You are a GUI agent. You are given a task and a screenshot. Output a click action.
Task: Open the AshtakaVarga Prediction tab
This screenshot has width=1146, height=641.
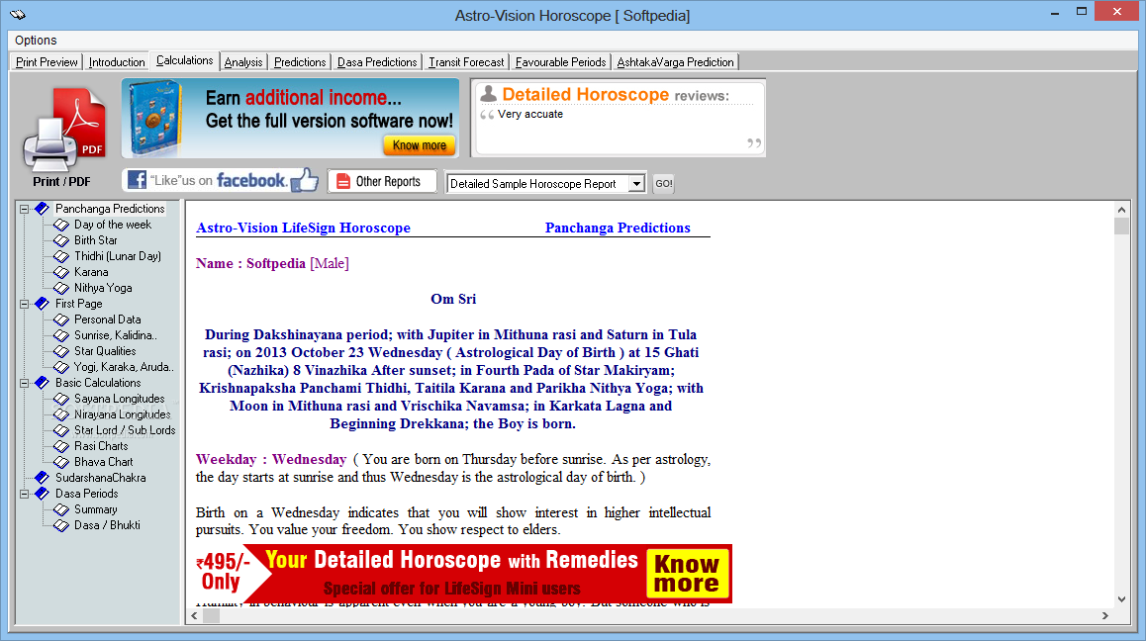click(675, 62)
